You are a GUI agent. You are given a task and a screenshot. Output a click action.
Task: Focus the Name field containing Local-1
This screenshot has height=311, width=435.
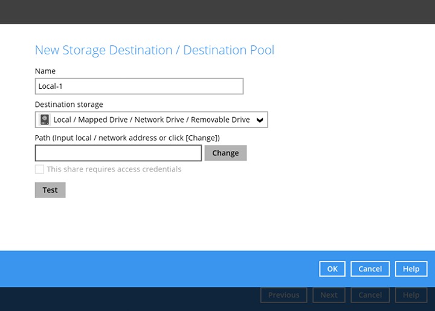click(x=139, y=86)
